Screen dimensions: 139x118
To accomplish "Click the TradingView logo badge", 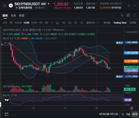I will tap(7, 100).
